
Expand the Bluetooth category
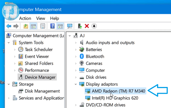tap(76, 57)
